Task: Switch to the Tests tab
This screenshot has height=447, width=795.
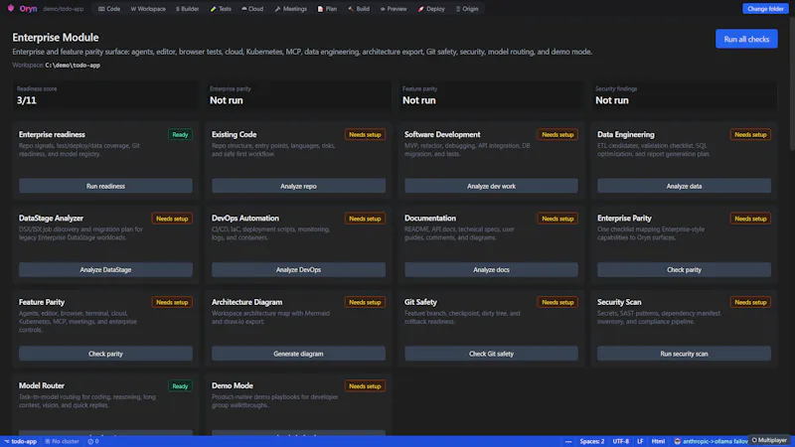Action: tap(221, 9)
